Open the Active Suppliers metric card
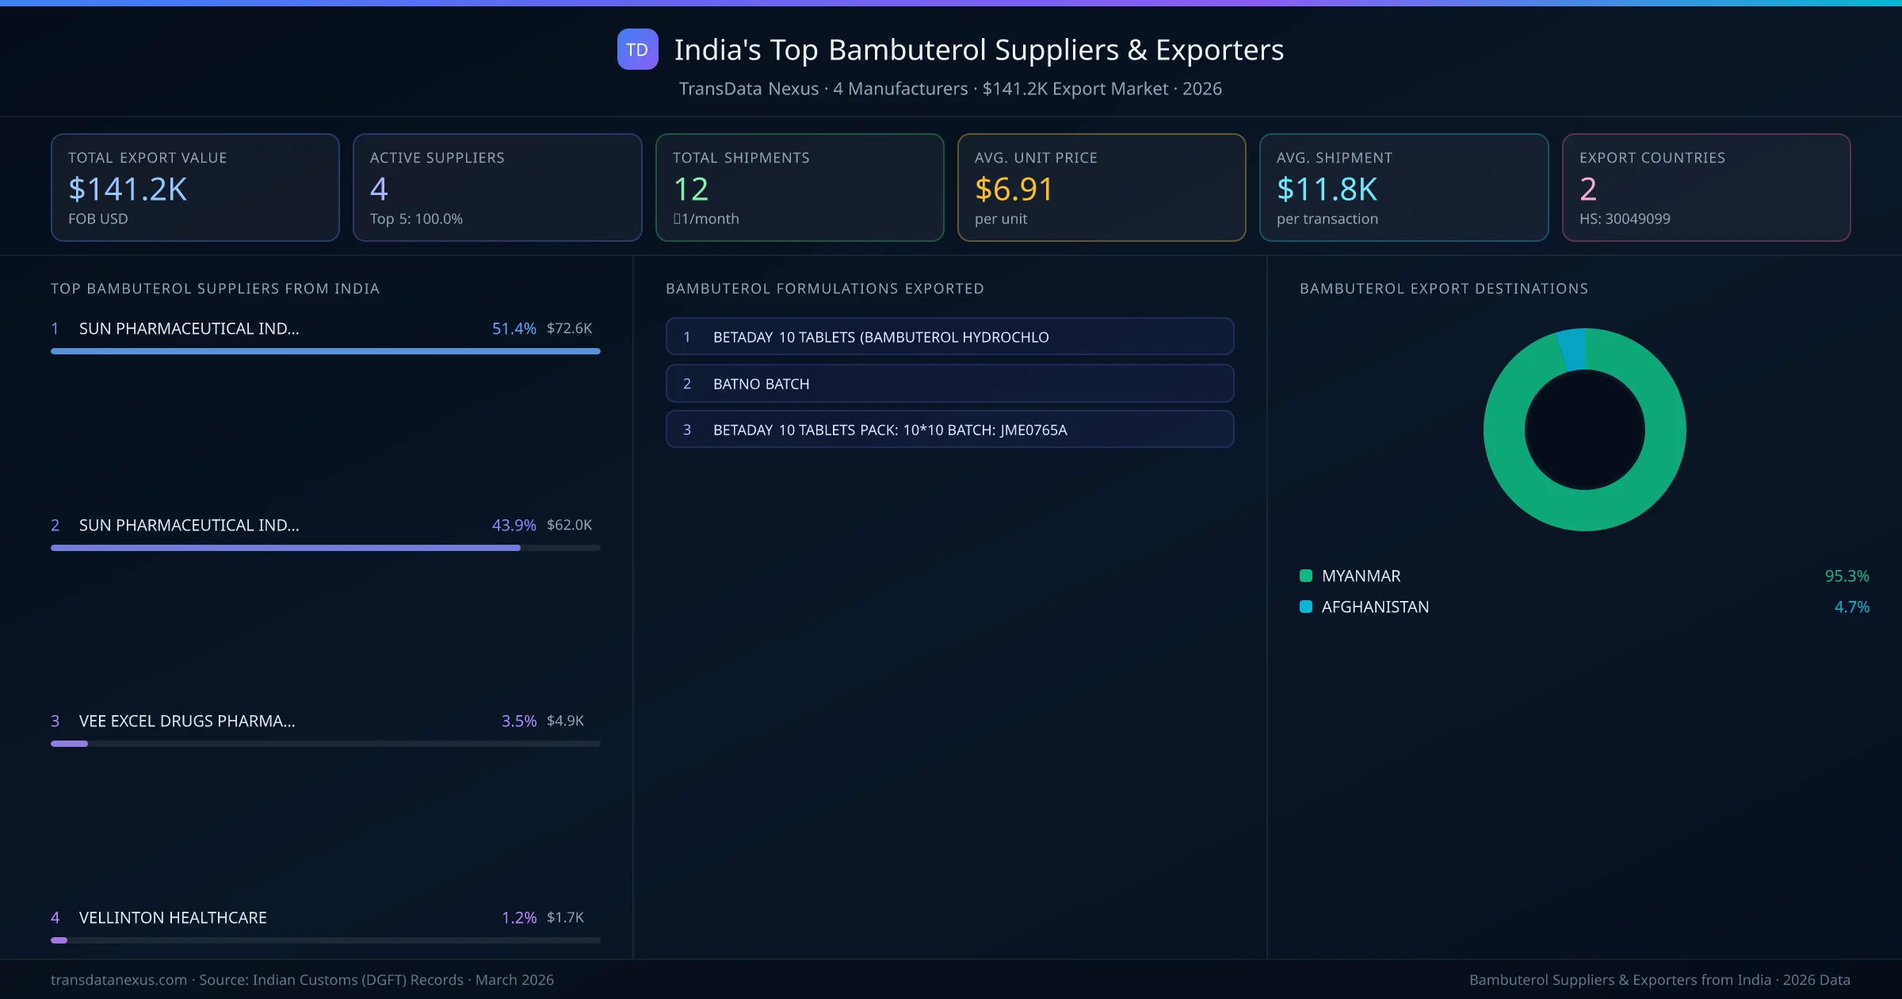The width and height of the screenshot is (1902, 999). 497,187
